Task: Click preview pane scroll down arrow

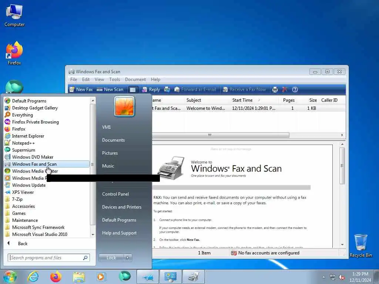Action: [342, 244]
